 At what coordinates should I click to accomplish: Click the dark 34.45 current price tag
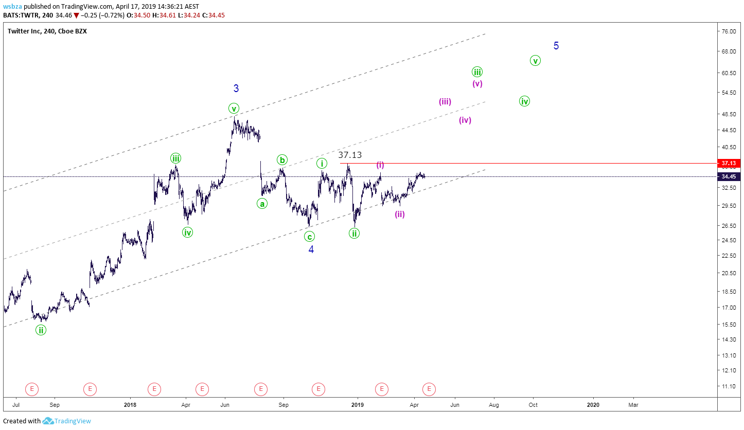point(729,176)
